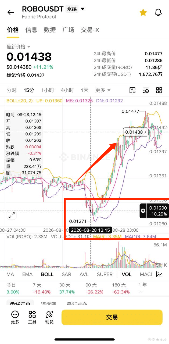Tap the 24h最高价 value 0.01477
Screen dimensions: 169x344
tap(154, 53)
